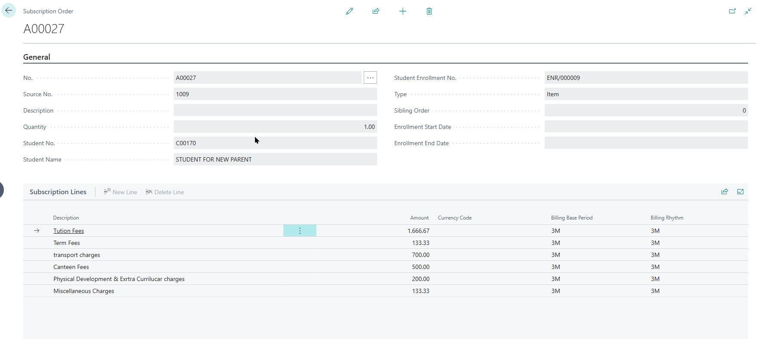Click the plus icon to create new
Image resolution: width=767 pixels, height=339 pixels.
click(402, 11)
